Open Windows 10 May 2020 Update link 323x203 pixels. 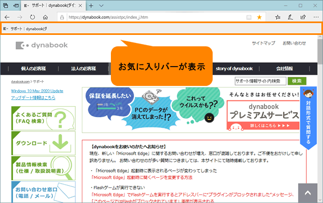coord(37,91)
